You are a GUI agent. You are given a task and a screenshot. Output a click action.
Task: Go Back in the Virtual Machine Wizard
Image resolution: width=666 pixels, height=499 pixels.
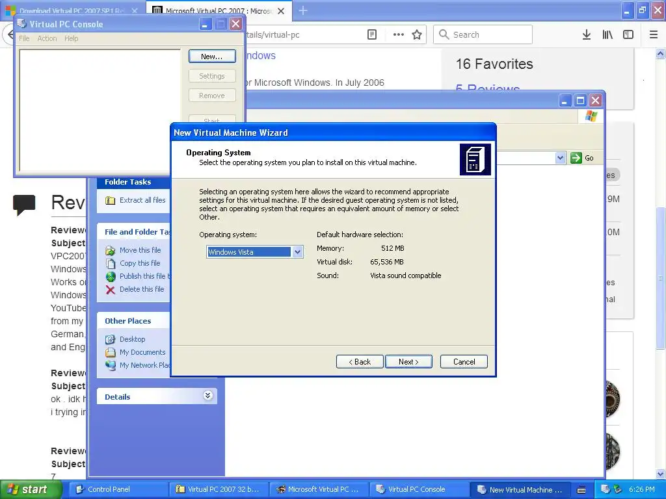click(x=360, y=361)
